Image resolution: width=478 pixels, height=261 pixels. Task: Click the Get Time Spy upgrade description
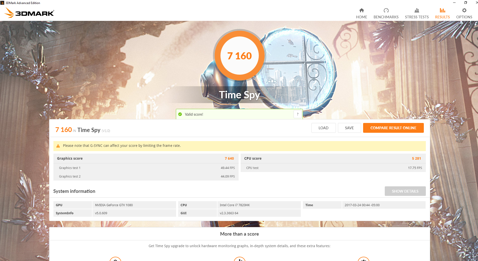tap(239, 246)
